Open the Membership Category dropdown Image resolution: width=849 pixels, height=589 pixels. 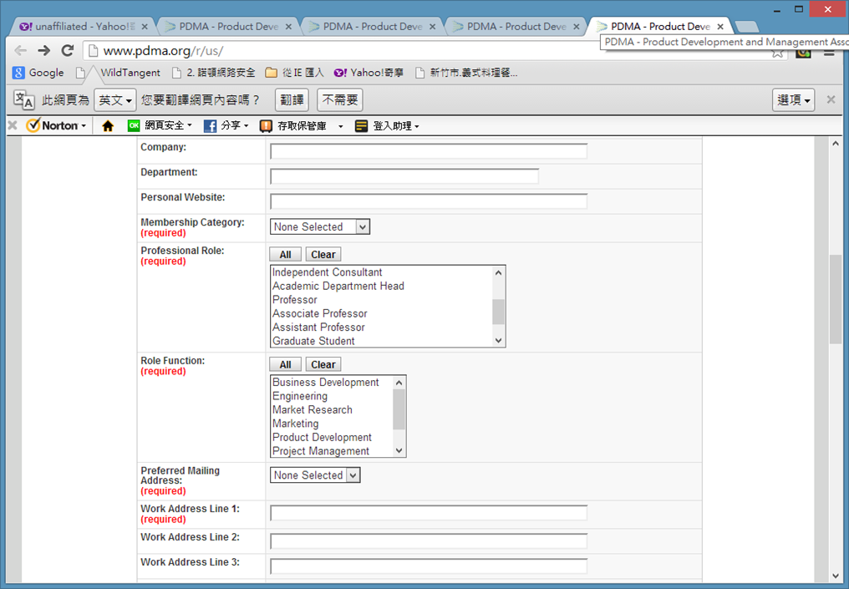pos(319,227)
